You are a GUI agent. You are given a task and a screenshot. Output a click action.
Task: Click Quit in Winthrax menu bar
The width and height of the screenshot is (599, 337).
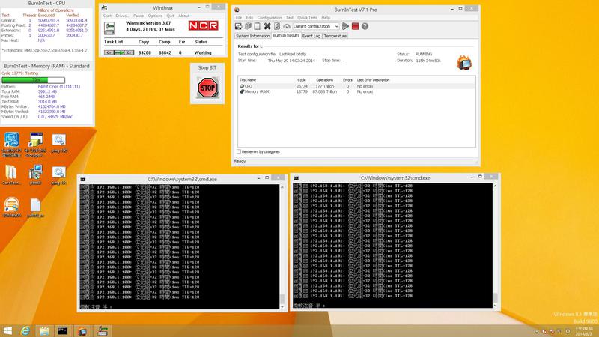(x=171, y=16)
